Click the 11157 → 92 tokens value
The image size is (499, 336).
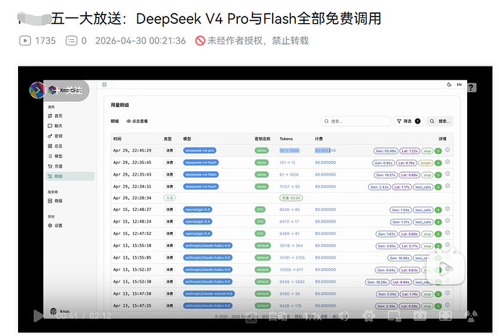289,186
